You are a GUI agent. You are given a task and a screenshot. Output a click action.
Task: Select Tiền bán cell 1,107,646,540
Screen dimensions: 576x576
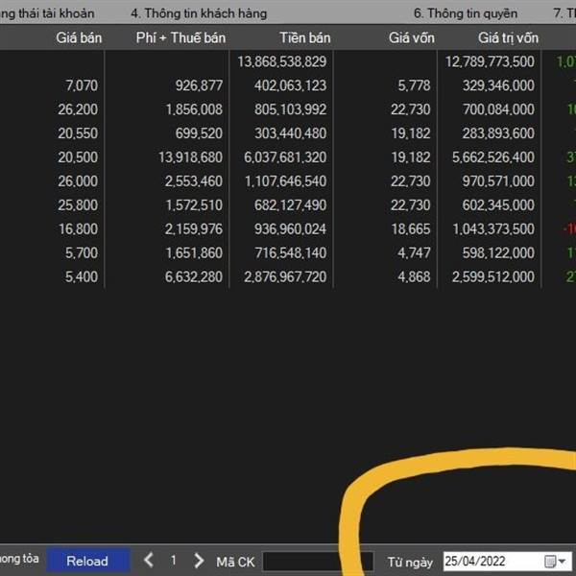285,181
